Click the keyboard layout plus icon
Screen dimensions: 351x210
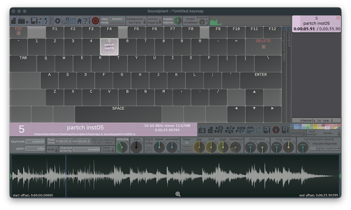65,21
